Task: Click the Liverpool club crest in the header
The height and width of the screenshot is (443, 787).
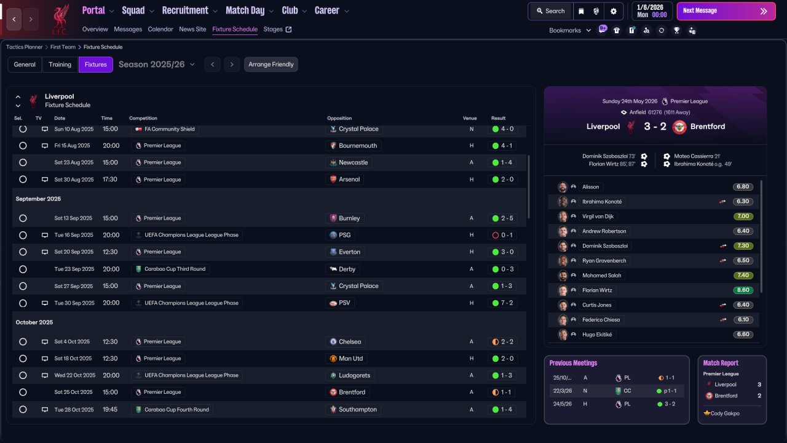Action: (x=60, y=18)
